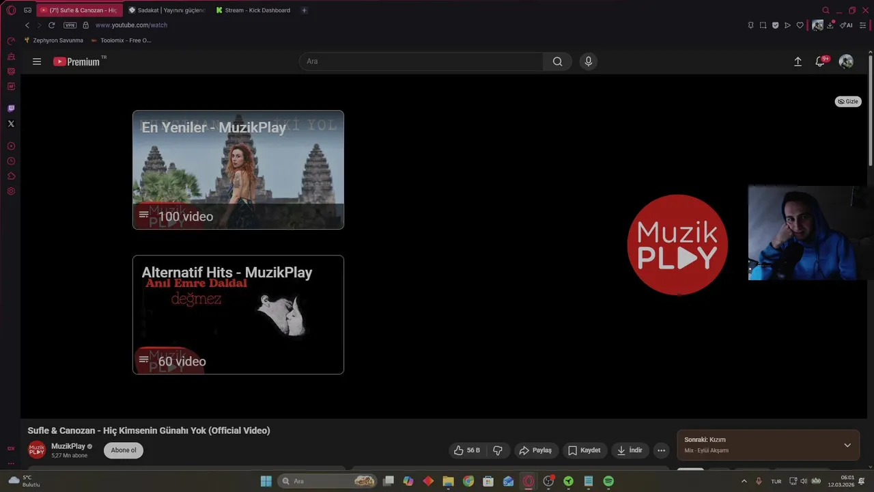Download video with İndir button
This screenshot has width=874, height=492.
coord(630,450)
